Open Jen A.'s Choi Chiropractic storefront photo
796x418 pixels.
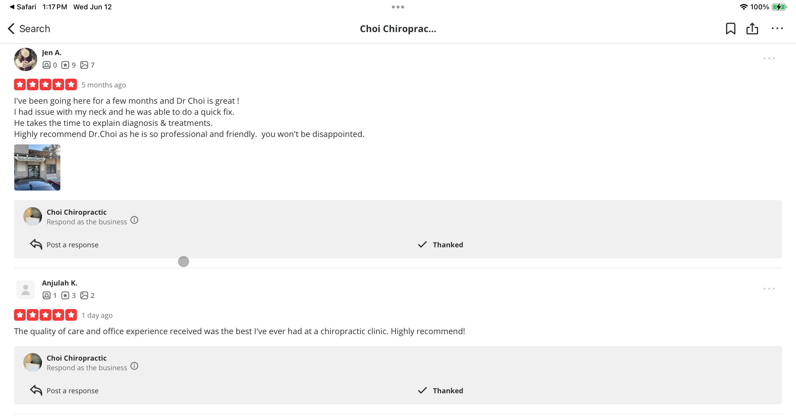pyautogui.click(x=37, y=167)
